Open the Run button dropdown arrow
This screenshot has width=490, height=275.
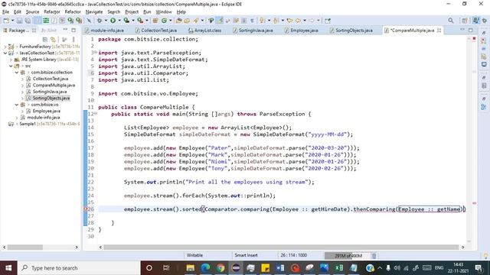119,21
